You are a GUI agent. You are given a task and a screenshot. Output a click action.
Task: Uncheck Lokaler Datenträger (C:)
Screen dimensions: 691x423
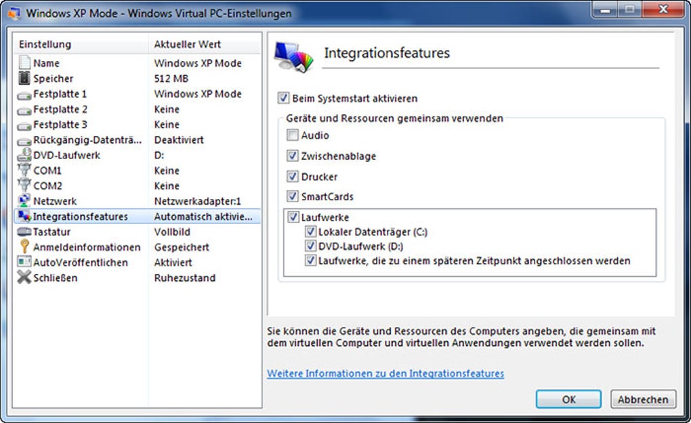pos(311,231)
